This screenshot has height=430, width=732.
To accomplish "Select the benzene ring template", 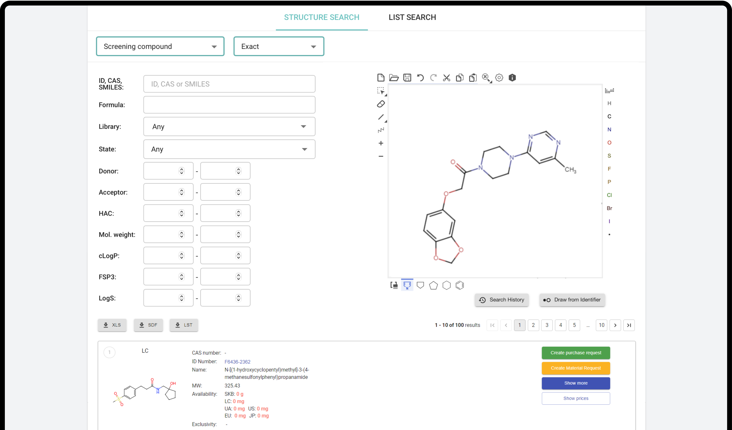I will [460, 285].
